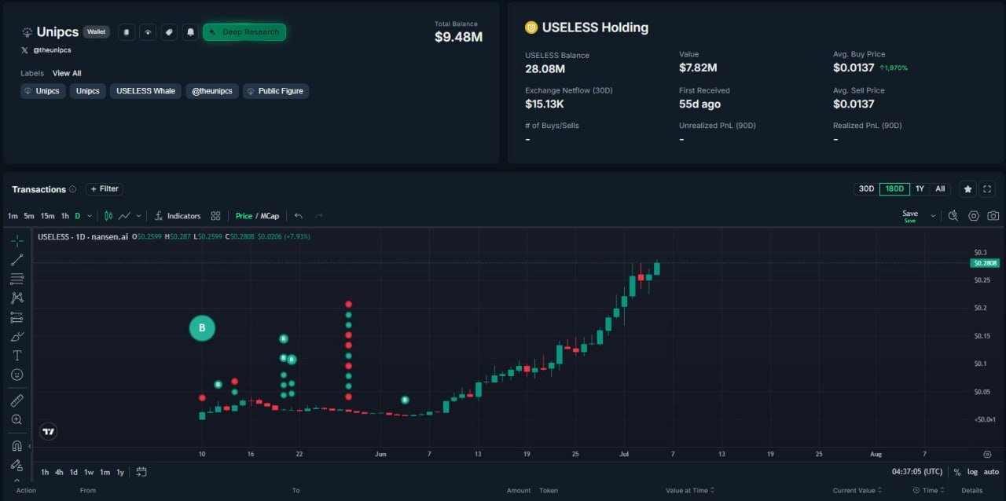Viewport: 1006px width, 501px height.
Task: Switch the range to 1Y
Action: coord(920,189)
